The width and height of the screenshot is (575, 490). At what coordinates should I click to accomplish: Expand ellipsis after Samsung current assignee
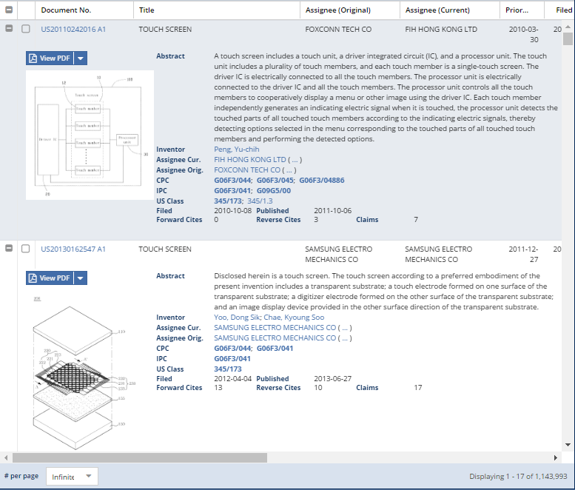345,328
